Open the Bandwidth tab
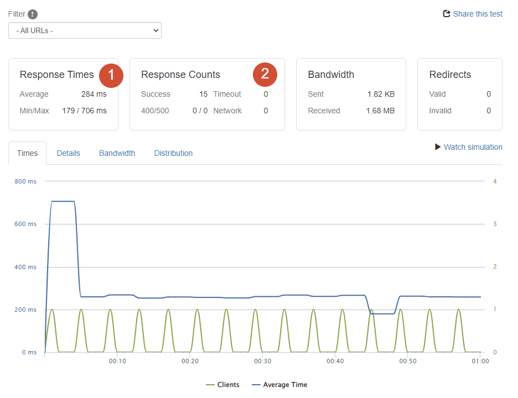This screenshot has height=398, width=518. point(117,153)
